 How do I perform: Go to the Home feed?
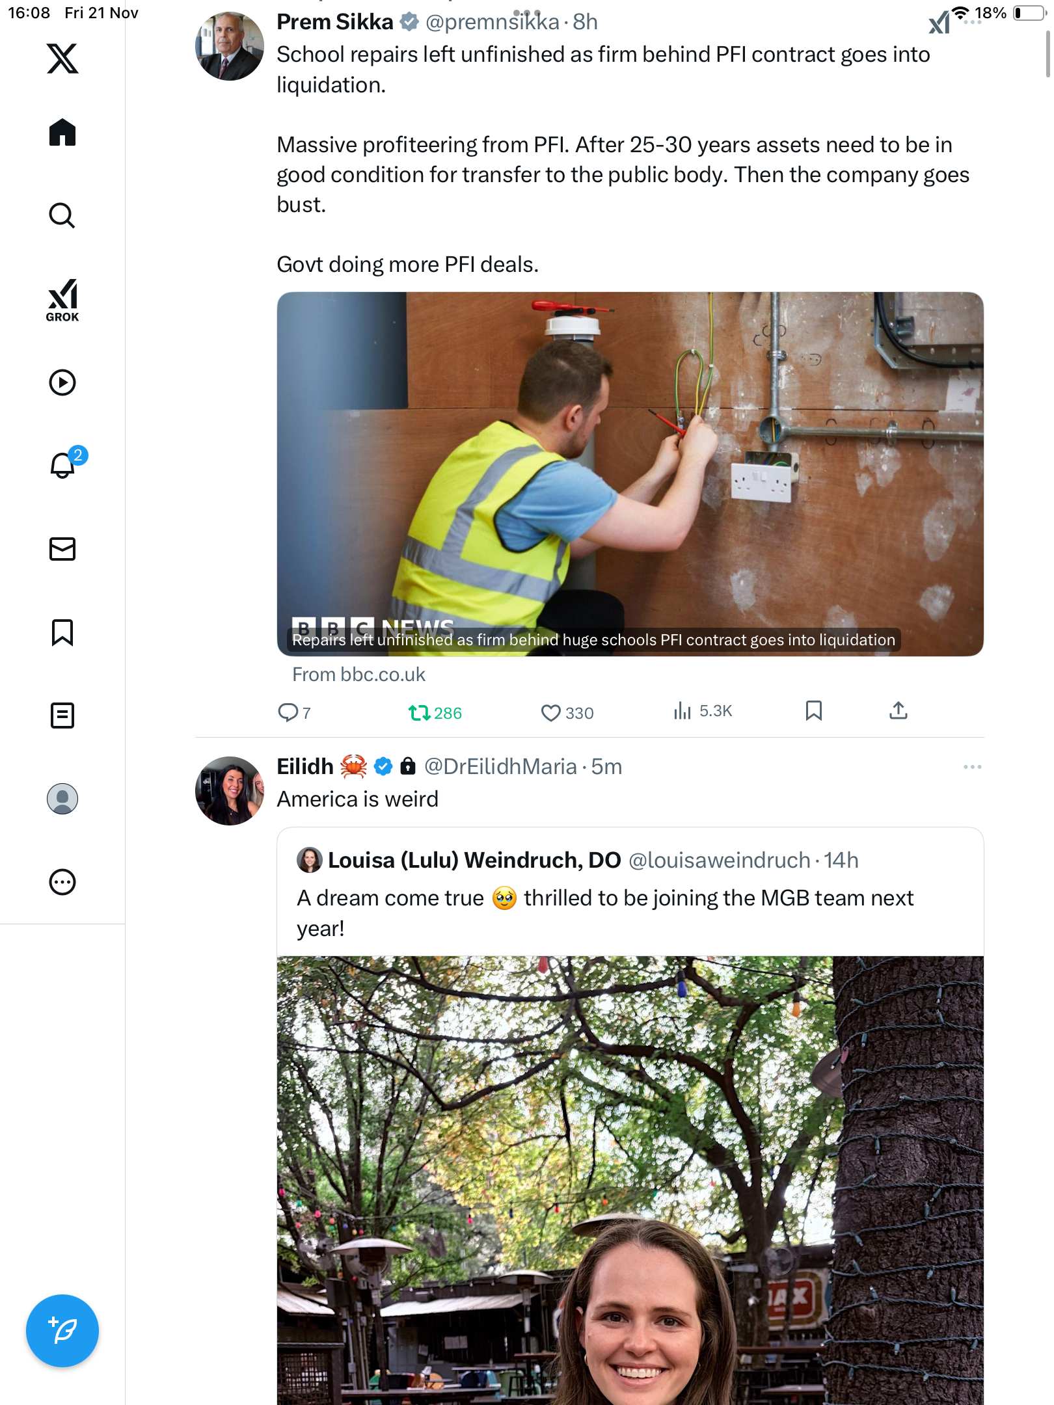click(x=62, y=133)
